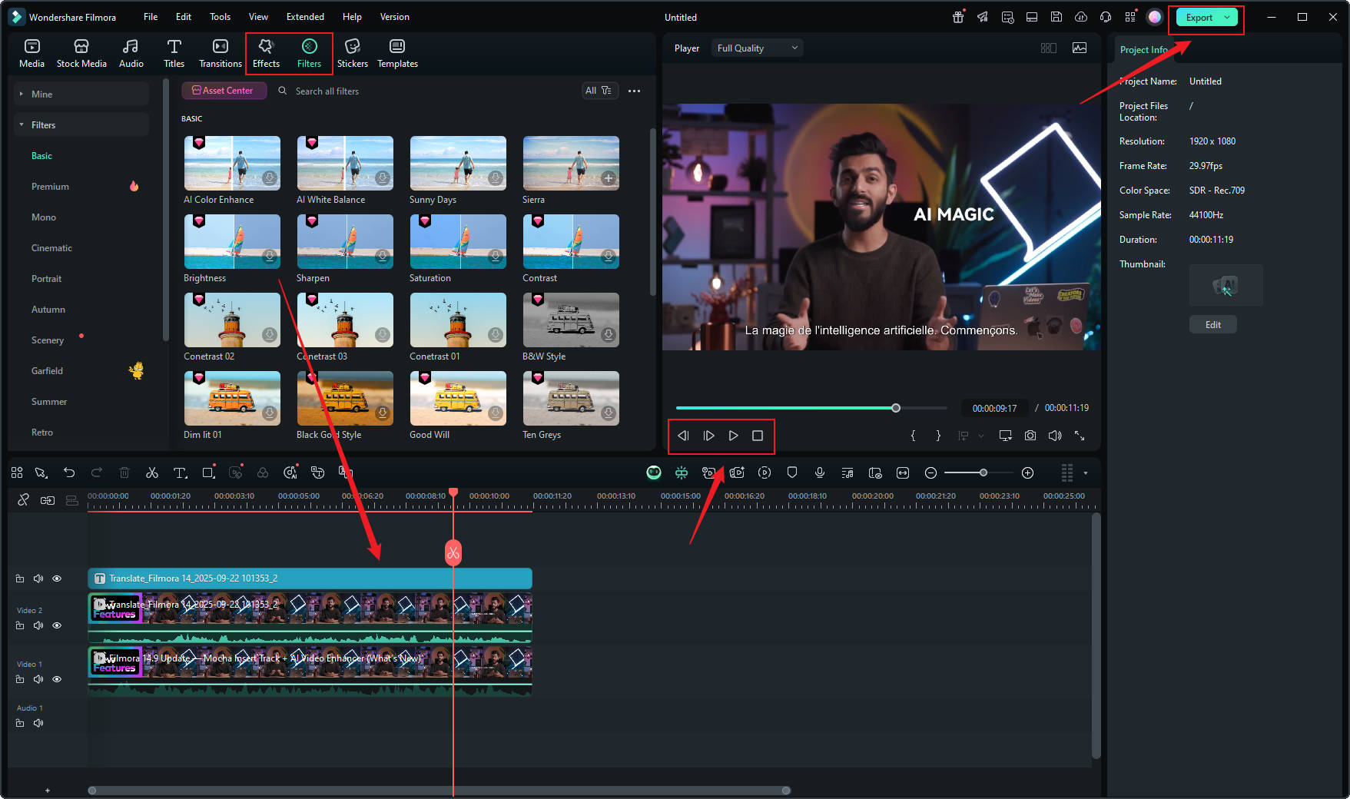Open the Edit menu
This screenshot has width=1350, height=799.
point(184,17)
